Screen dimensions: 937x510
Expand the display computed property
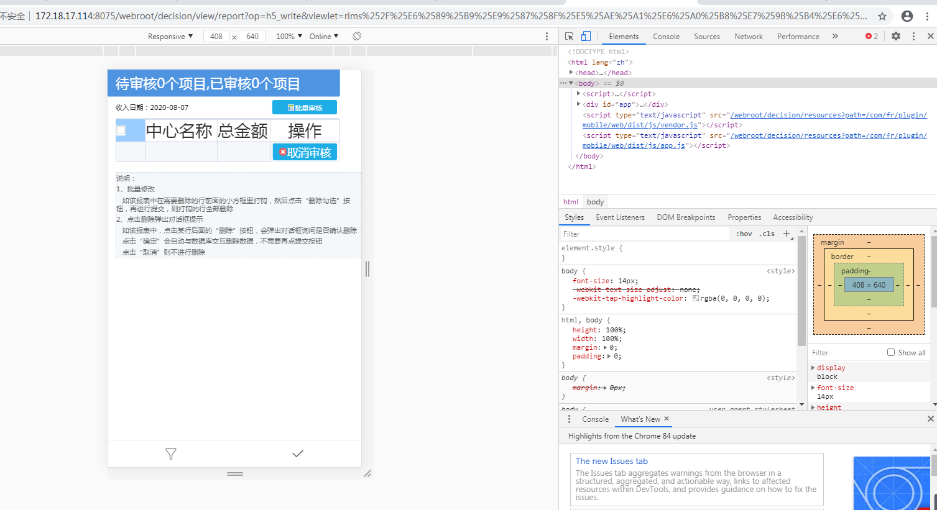click(x=813, y=368)
